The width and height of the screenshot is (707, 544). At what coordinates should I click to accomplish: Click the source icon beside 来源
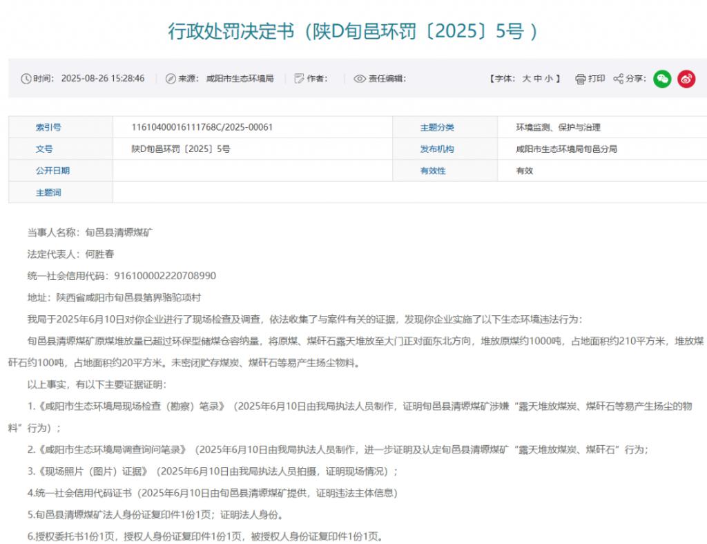(x=171, y=79)
